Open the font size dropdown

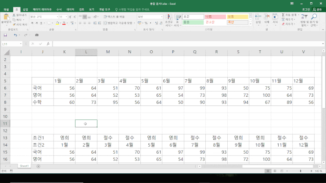pyautogui.click(x=66, y=17)
